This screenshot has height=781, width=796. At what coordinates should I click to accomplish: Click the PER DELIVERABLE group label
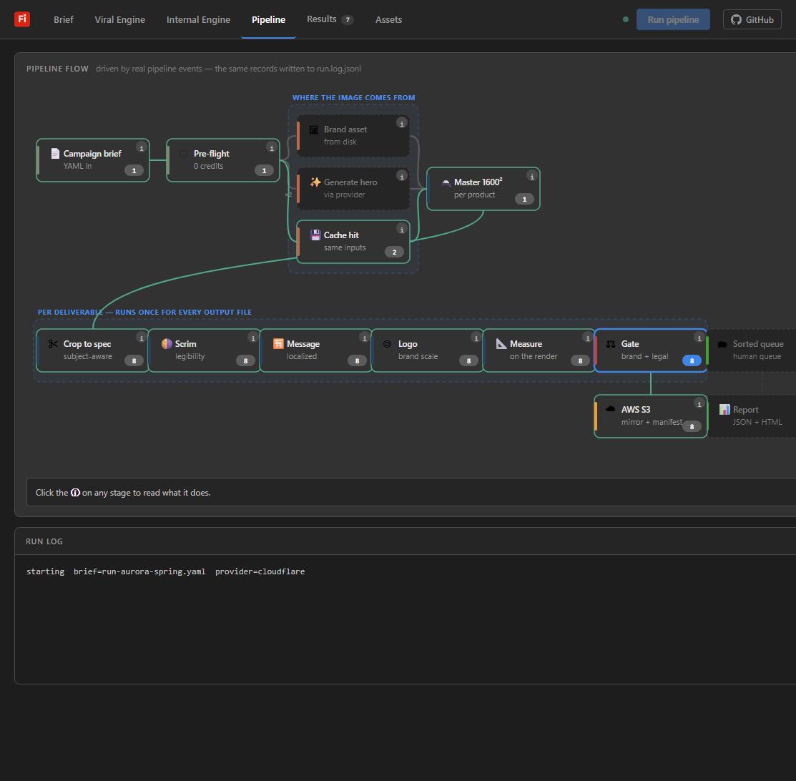click(144, 312)
